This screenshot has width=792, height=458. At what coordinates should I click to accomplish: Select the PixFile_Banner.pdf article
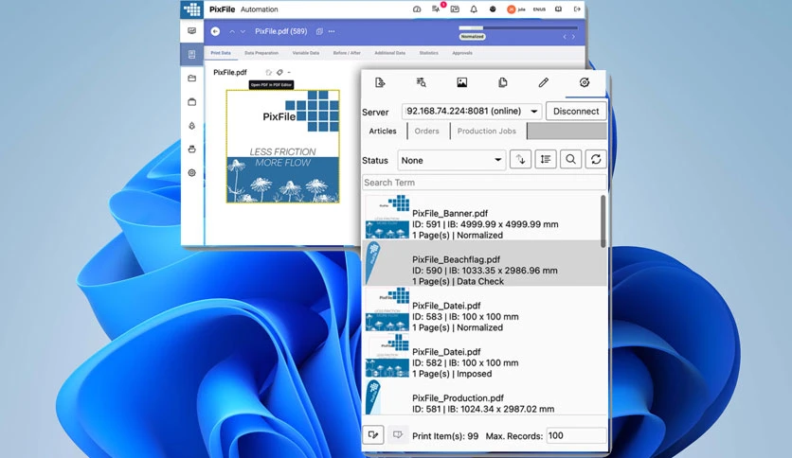(481, 218)
